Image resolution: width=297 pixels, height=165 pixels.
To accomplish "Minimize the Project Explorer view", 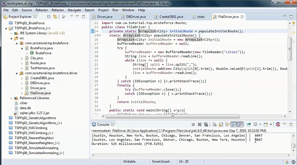I will pyautogui.click(x=77, y=16).
